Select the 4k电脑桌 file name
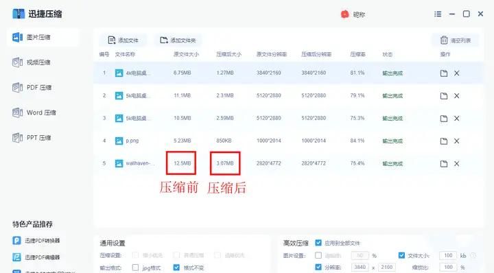Viewport: 494px width, 273px height. (138, 73)
